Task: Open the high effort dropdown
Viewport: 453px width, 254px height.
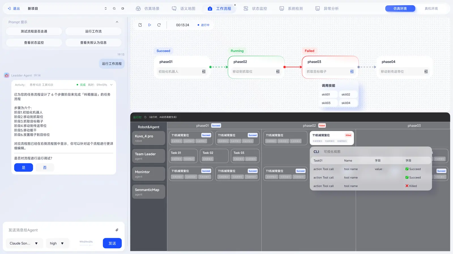Action: point(57,243)
